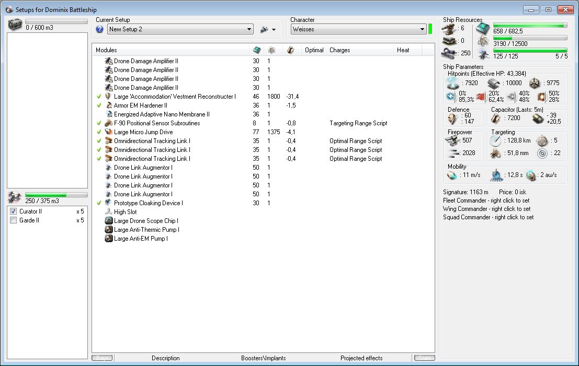579x366 pixels.
Task: Click the drone bandwidth icon at 125 / 125
Action: coord(483,54)
